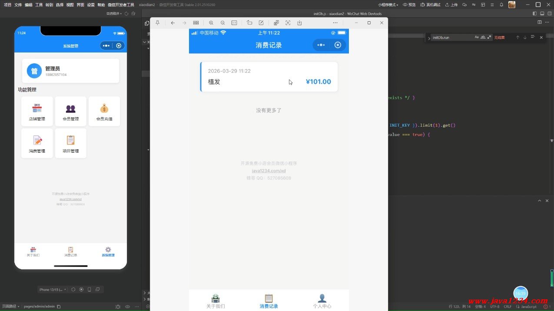Pin the image viewer window

(158, 23)
